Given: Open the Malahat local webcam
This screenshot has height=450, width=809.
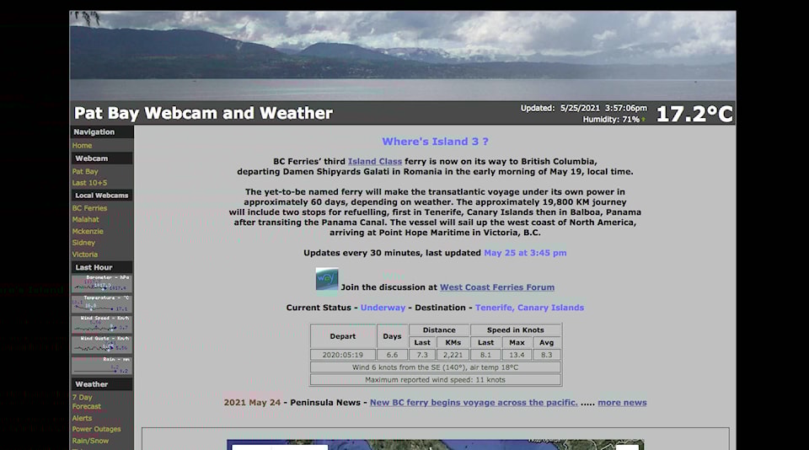Looking at the screenshot, I should (x=86, y=219).
